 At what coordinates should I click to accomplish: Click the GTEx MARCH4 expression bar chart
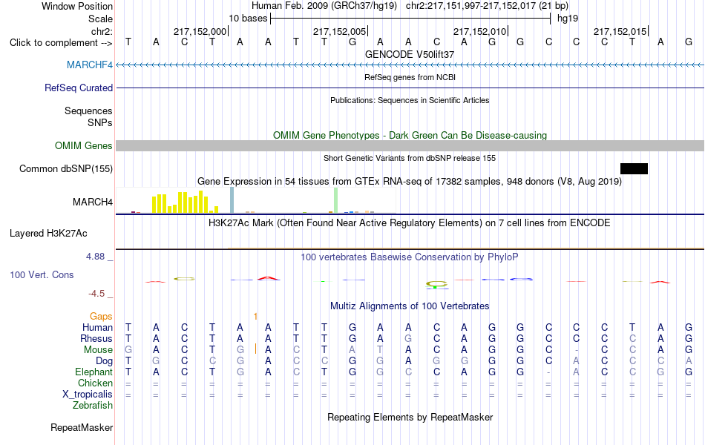256,200
